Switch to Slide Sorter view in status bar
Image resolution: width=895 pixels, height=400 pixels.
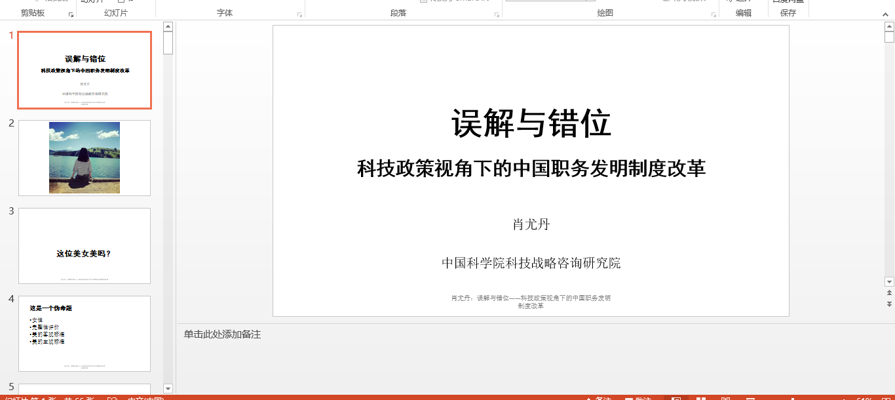coord(700,398)
